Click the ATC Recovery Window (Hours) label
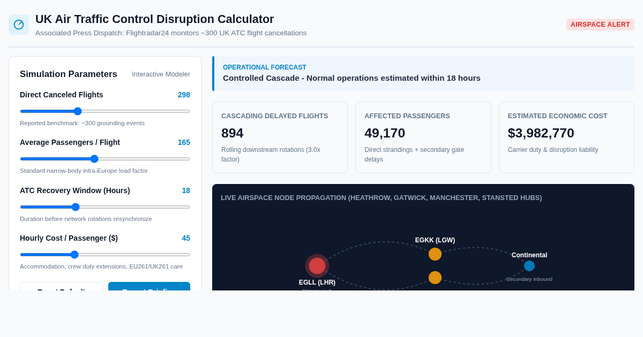 click(x=75, y=190)
